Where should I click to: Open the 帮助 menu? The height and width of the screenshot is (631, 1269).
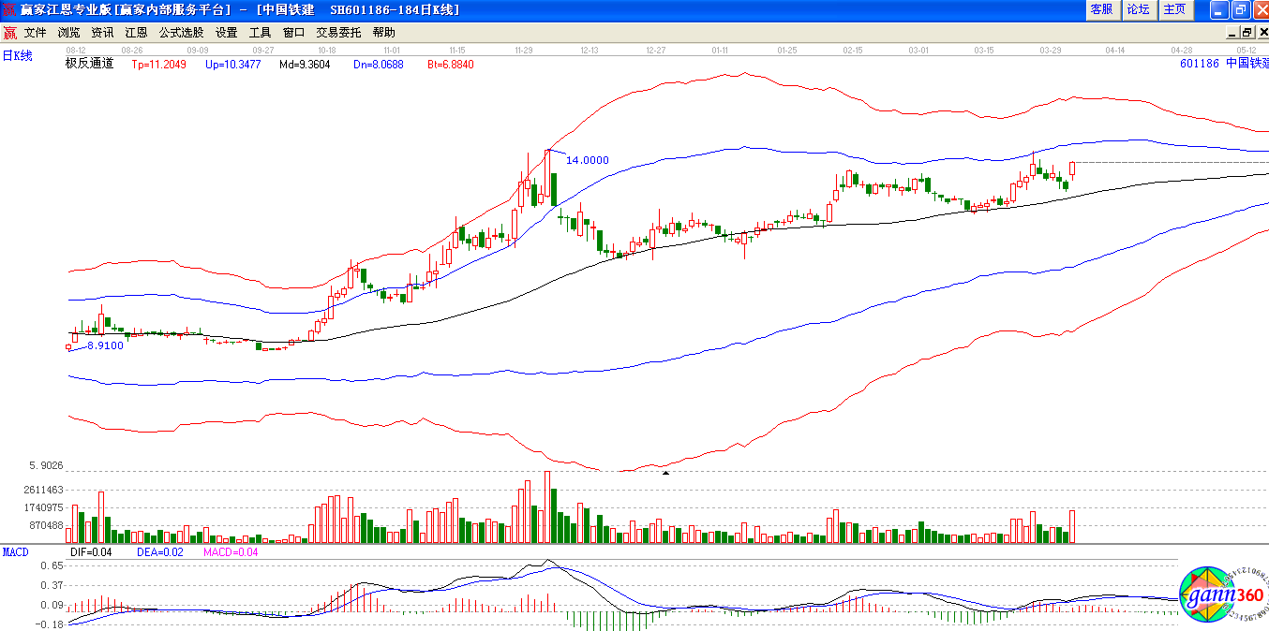point(383,32)
